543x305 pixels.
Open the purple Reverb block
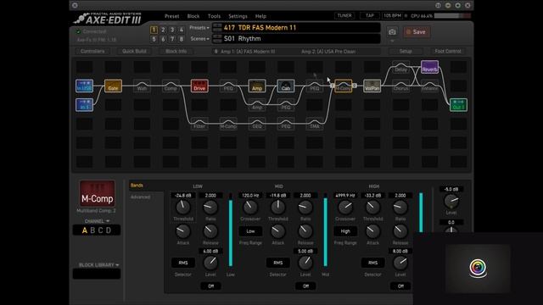(429, 67)
